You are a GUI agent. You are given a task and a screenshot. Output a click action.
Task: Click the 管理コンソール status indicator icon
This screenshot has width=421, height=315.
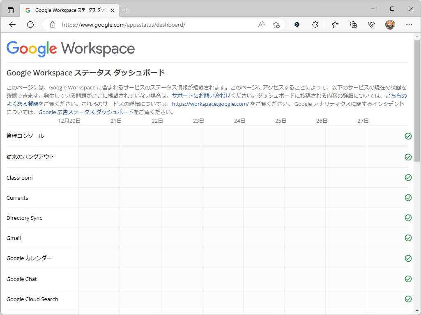(408, 136)
